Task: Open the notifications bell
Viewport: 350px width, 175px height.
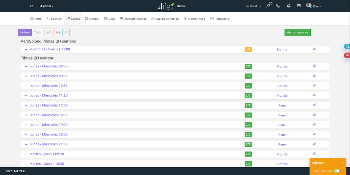Action: [288, 6]
